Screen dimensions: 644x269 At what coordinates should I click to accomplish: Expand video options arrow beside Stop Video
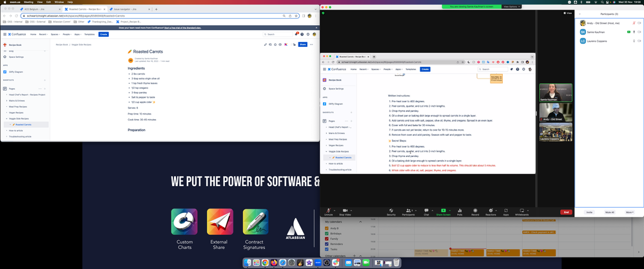tap(353, 210)
